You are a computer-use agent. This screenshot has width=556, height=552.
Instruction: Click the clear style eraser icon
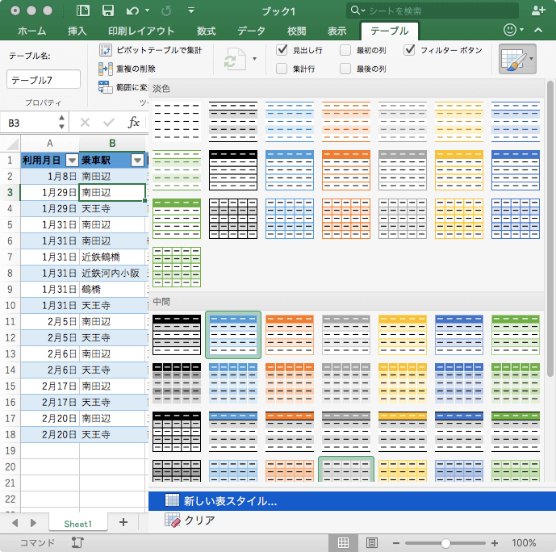[x=173, y=520]
